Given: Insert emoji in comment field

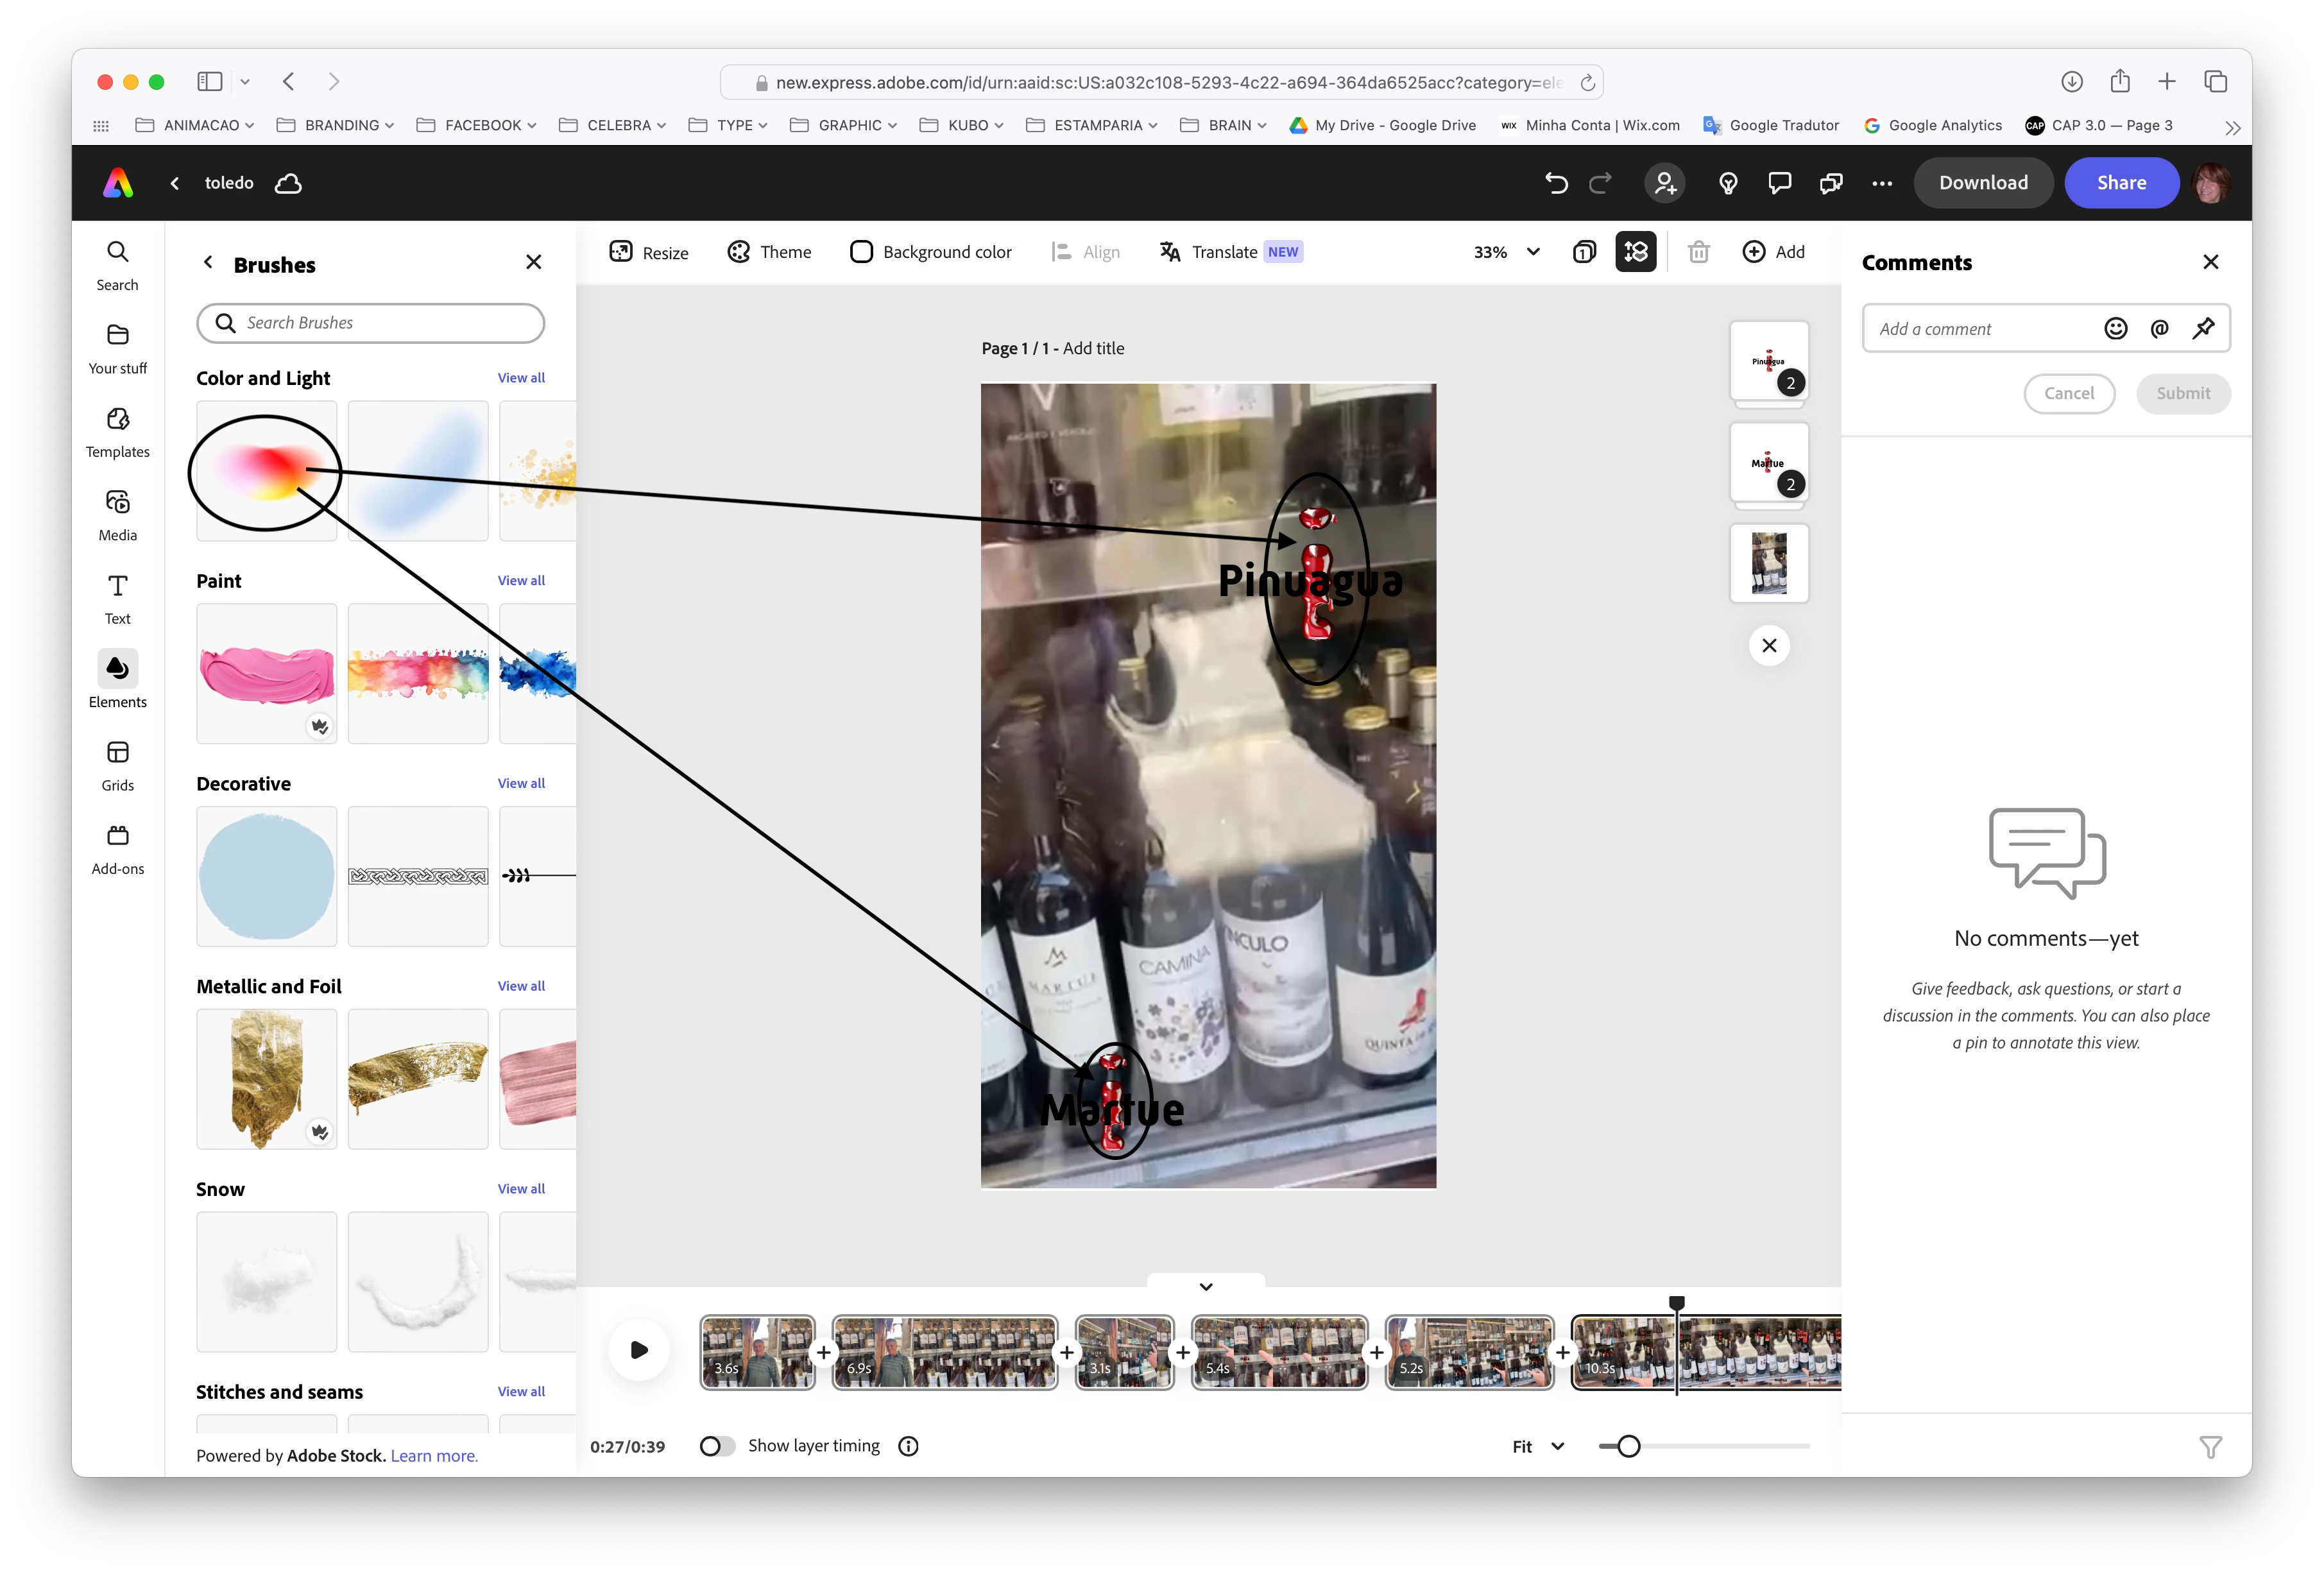Looking at the screenshot, I should (2115, 329).
